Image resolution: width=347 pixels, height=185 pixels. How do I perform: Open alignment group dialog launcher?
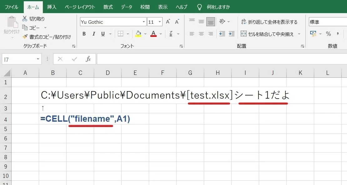pos(303,46)
